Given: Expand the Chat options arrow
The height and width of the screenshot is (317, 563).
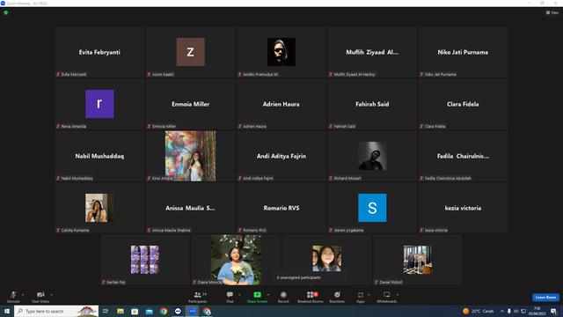Looking at the screenshot, I should coord(239,295).
